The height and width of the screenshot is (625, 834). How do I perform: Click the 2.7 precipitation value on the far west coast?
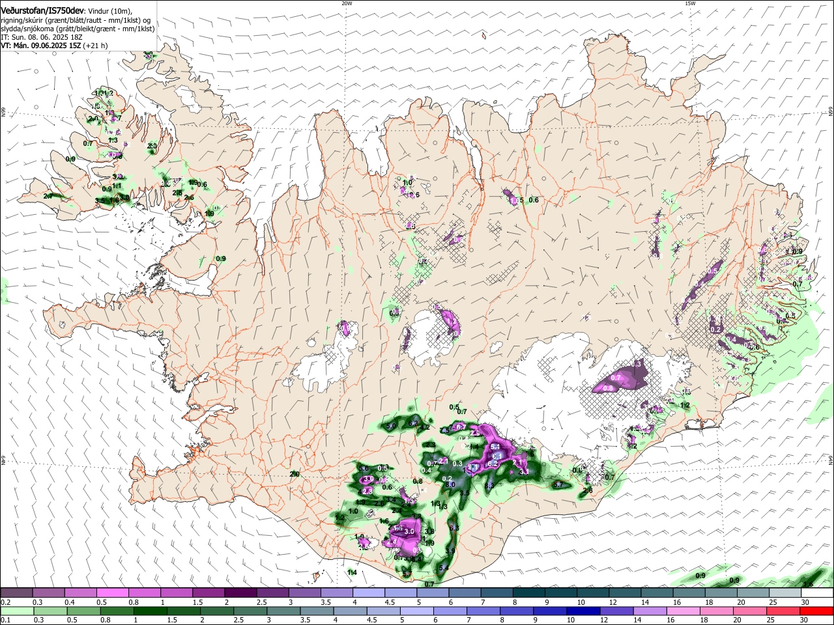(x=48, y=196)
